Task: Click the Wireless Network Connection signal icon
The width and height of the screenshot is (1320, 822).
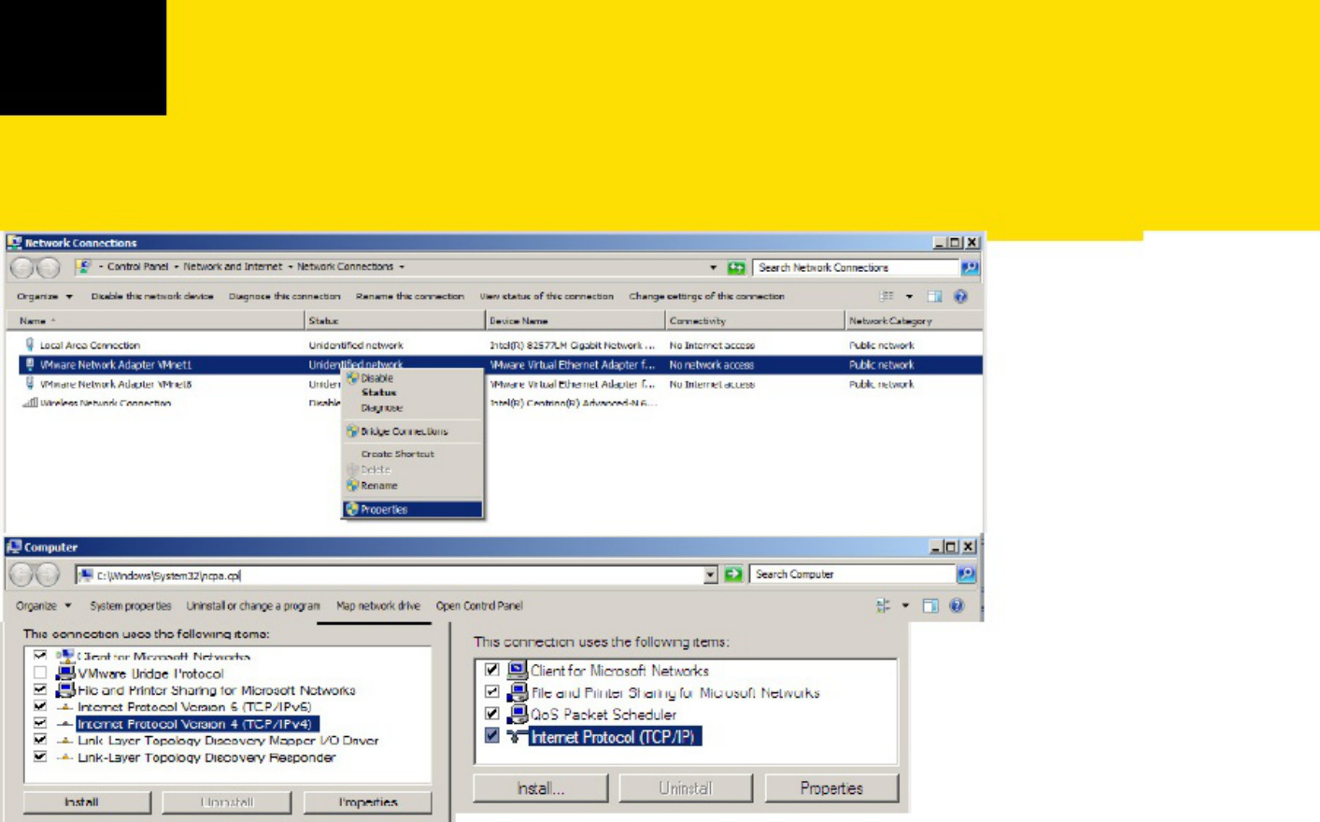Action: [x=30, y=403]
